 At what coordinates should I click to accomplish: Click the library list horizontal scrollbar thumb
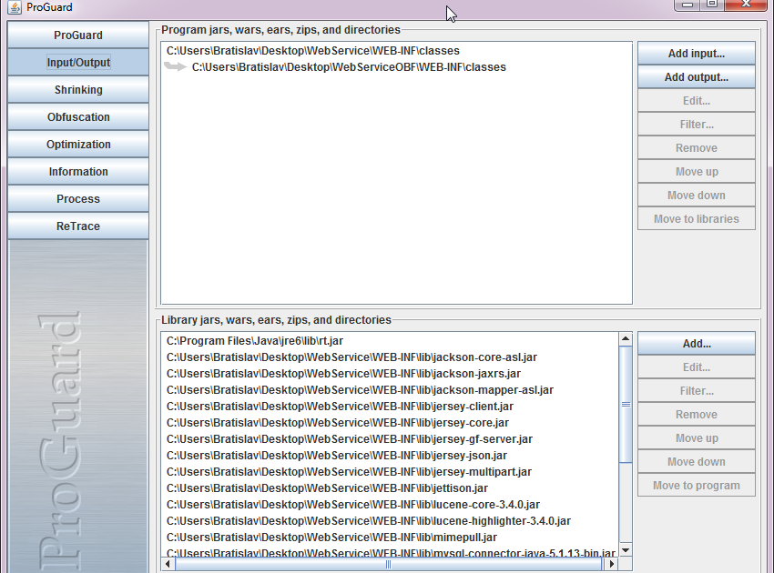tap(388, 564)
